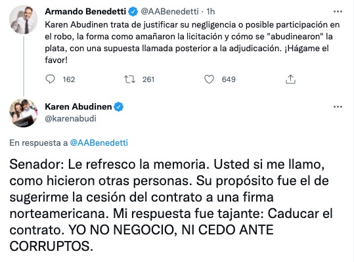Open the three-dot menu on Armando Benedetti's tweet
The height and width of the screenshot is (262, 354).
(x=338, y=12)
